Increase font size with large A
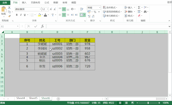The width and height of the screenshot is (172, 105). 51,9
